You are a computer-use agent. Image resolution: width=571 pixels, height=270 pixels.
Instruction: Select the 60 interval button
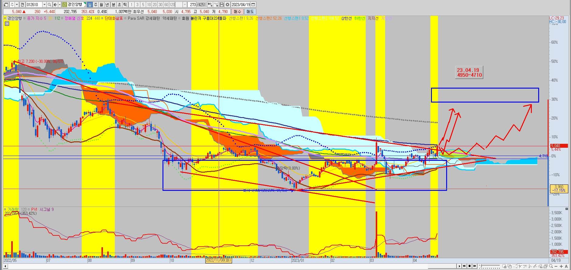coord(166,5)
